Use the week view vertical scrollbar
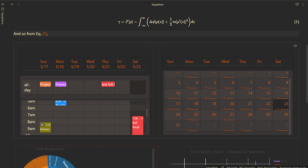Viewport: 308px width, 168px height. coord(147,112)
